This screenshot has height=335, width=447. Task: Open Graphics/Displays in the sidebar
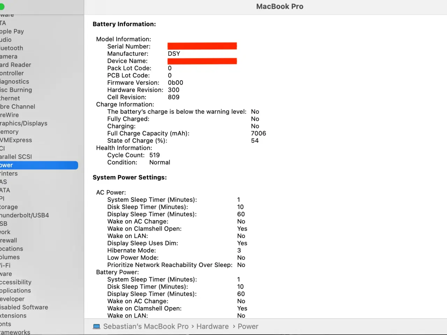coord(24,124)
